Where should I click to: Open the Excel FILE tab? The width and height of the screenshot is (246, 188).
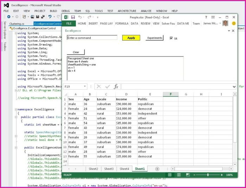(69, 24)
